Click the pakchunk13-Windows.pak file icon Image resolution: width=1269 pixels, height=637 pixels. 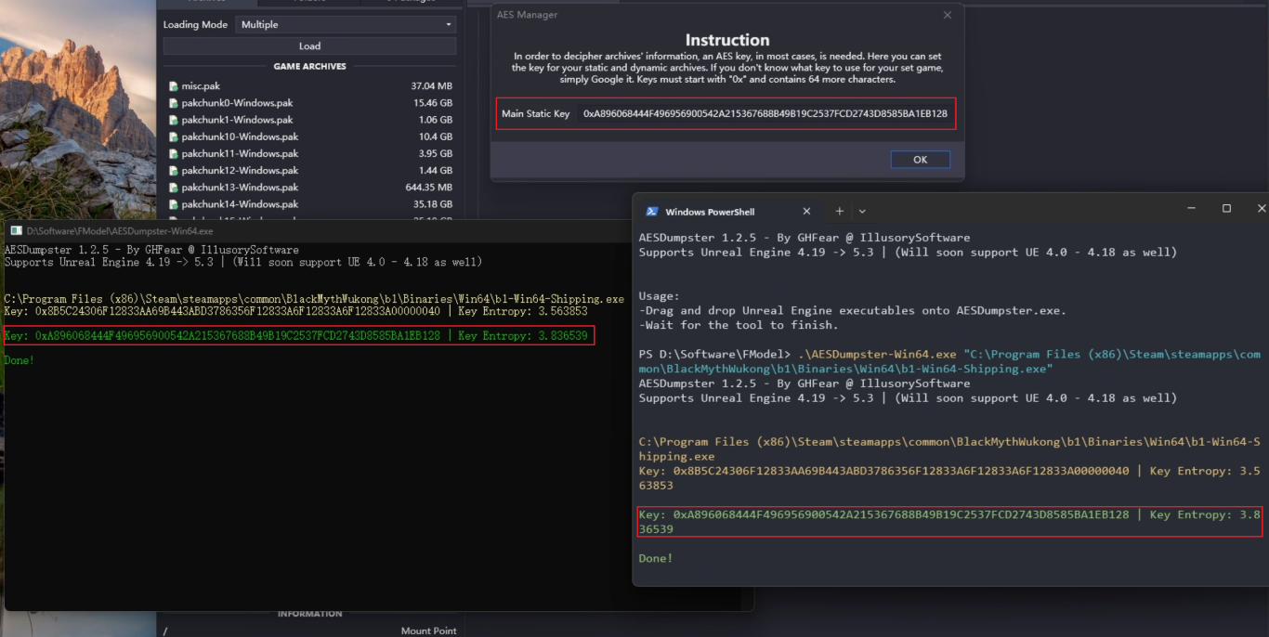[x=173, y=188]
